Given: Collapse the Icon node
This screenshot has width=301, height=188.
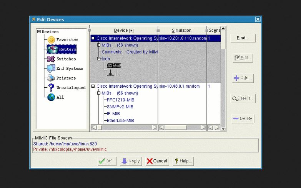Looking at the screenshot, I should tap(99, 59).
